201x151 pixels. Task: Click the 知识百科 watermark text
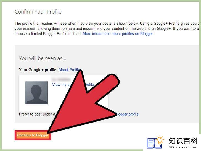[x=183, y=141]
